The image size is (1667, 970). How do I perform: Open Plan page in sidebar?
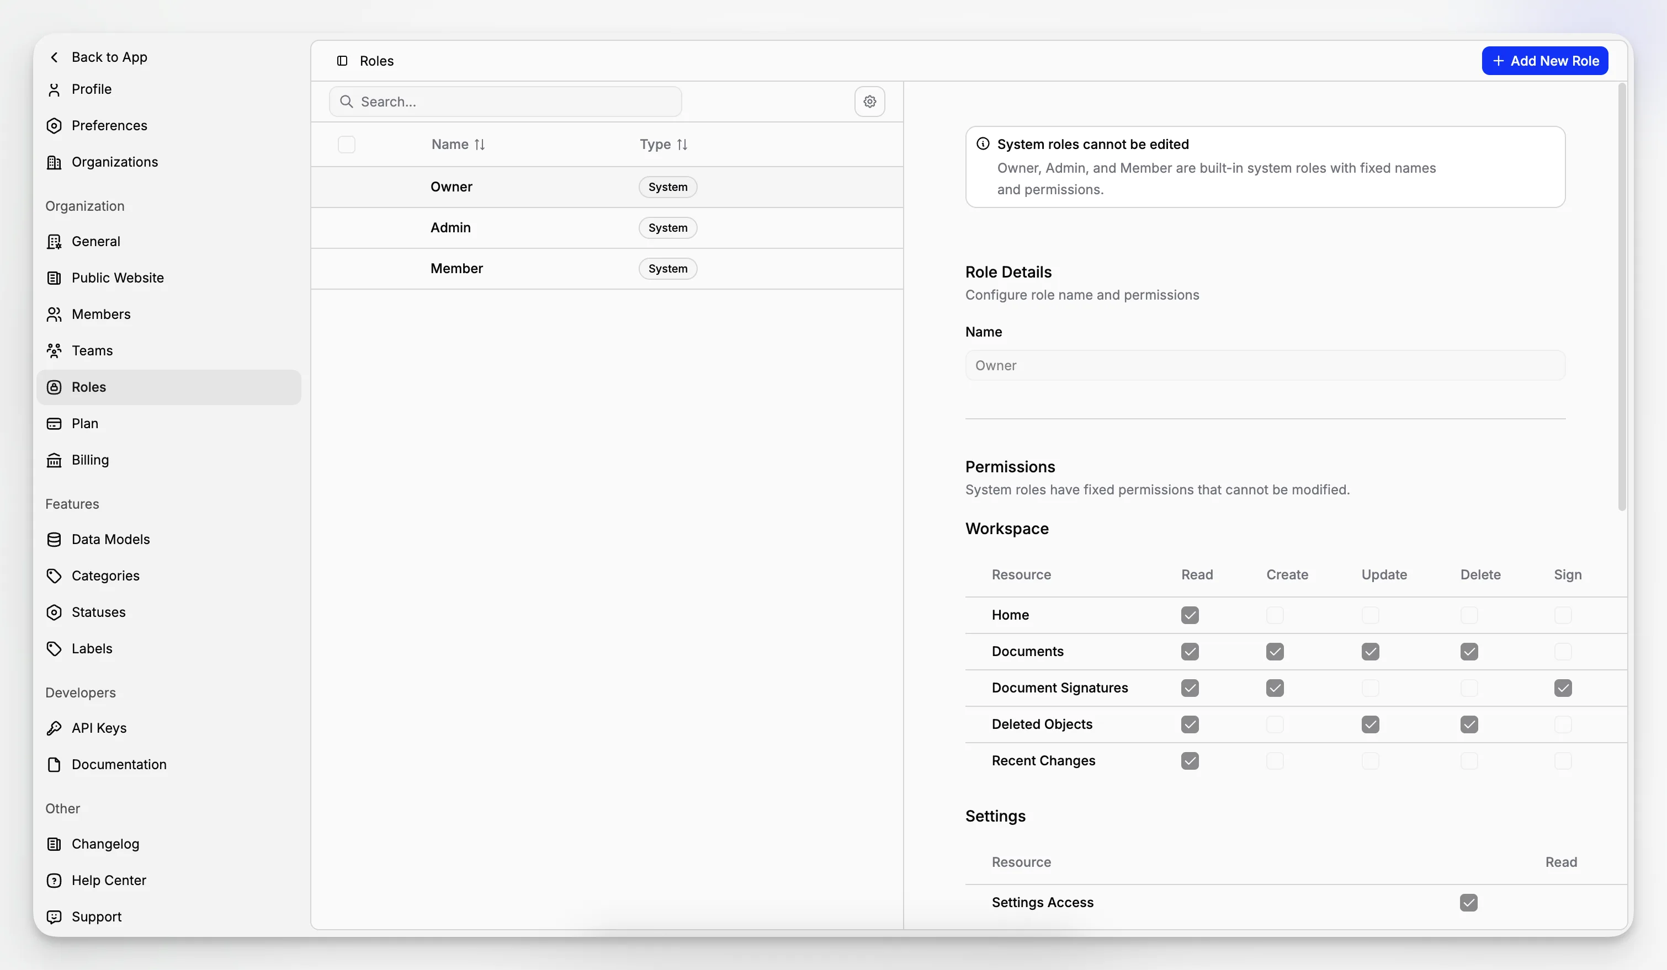[169, 423]
